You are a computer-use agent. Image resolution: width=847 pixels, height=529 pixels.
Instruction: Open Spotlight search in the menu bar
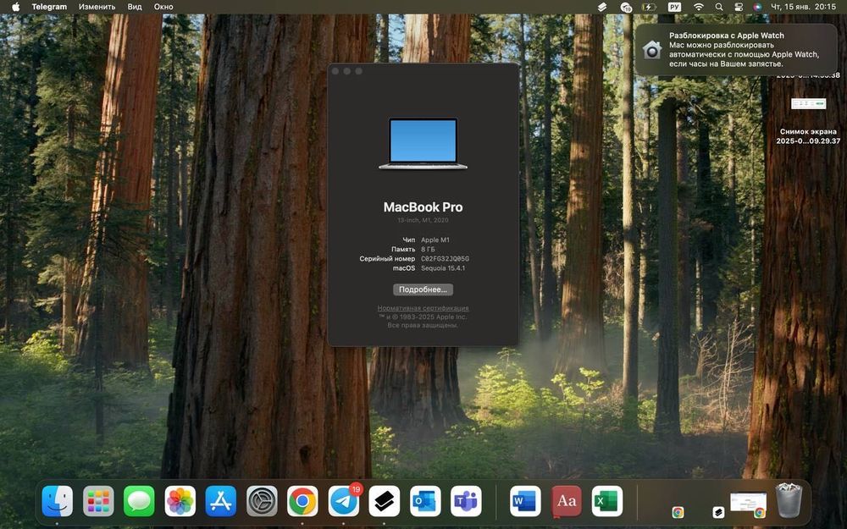tap(719, 7)
